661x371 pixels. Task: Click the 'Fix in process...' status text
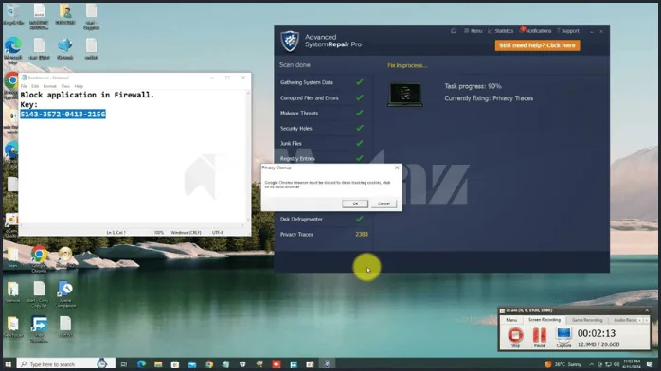407,65
